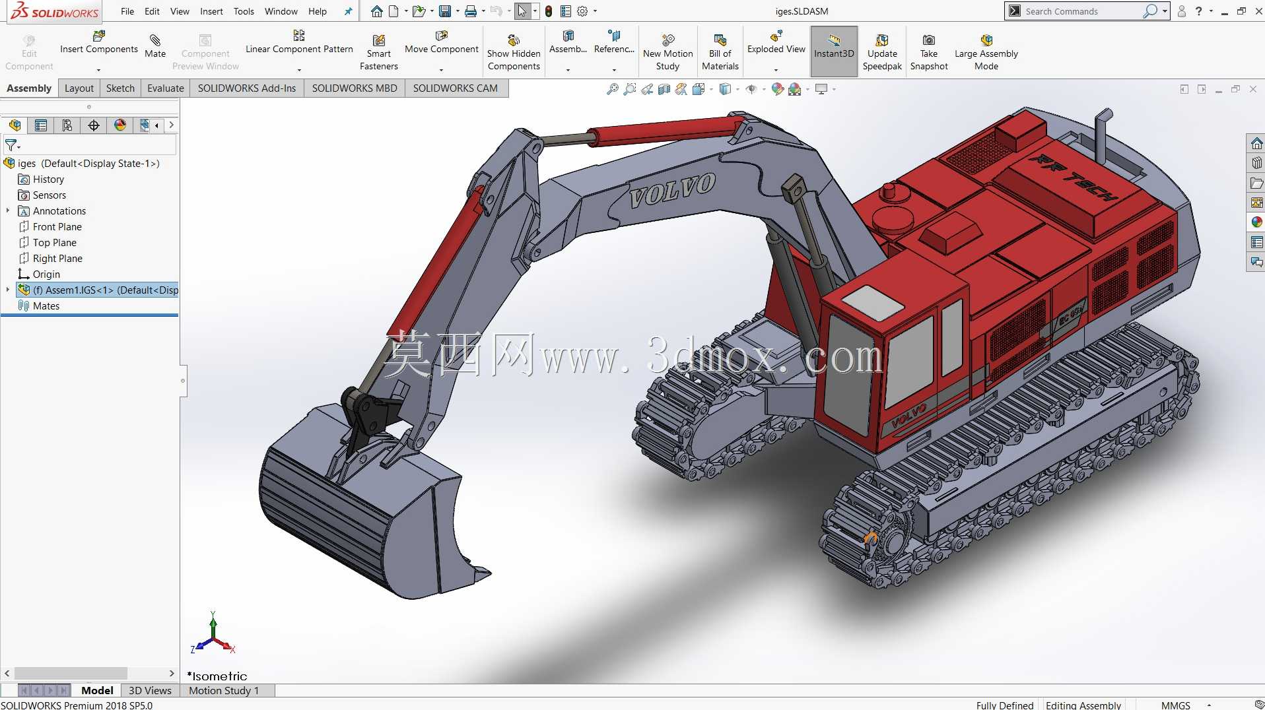Insert a Bill of Materials
This screenshot has height=710, width=1265.
720,51
